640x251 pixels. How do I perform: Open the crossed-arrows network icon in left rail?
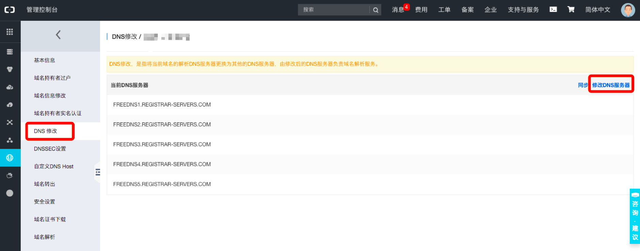10,123
